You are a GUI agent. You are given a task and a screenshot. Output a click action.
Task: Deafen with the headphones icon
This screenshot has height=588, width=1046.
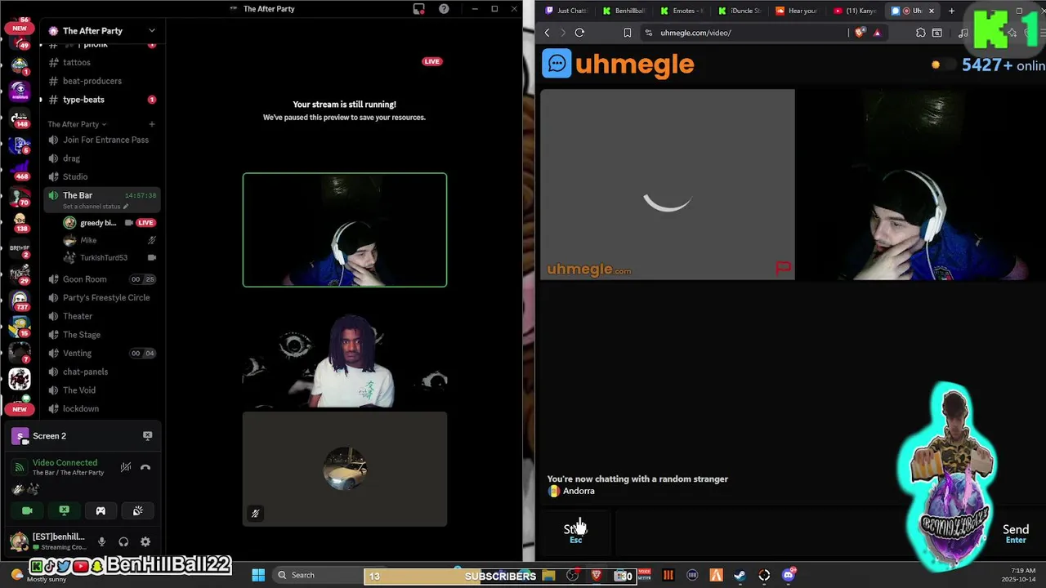(x=123, y=541)
